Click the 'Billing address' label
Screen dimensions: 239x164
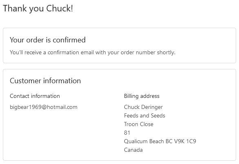[x=142, y=96]
